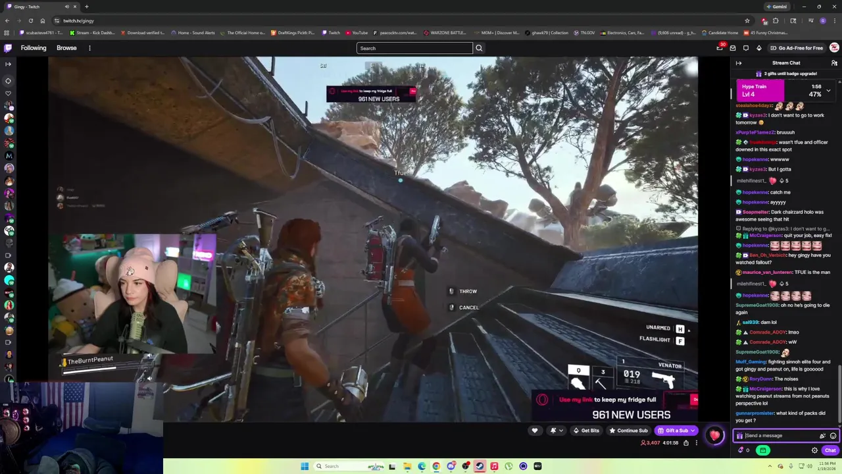
Task: Open the emote picker in chat
Action: (x=833, y=436)
